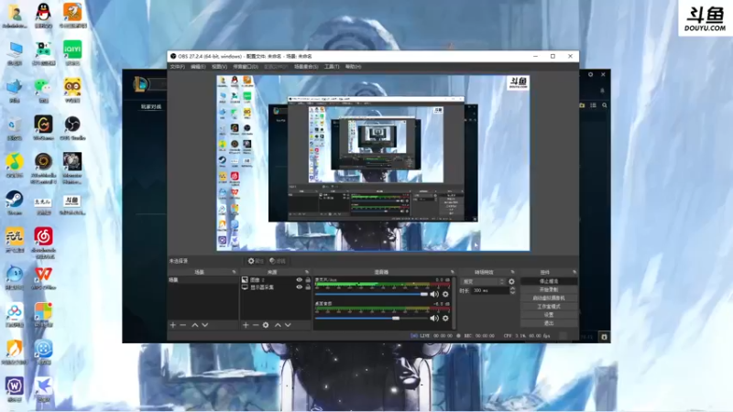The width and height of the screenshot is (733, 412).
Task: Toggle visibility of the 图像 2 source
Action: click(300, 280)
